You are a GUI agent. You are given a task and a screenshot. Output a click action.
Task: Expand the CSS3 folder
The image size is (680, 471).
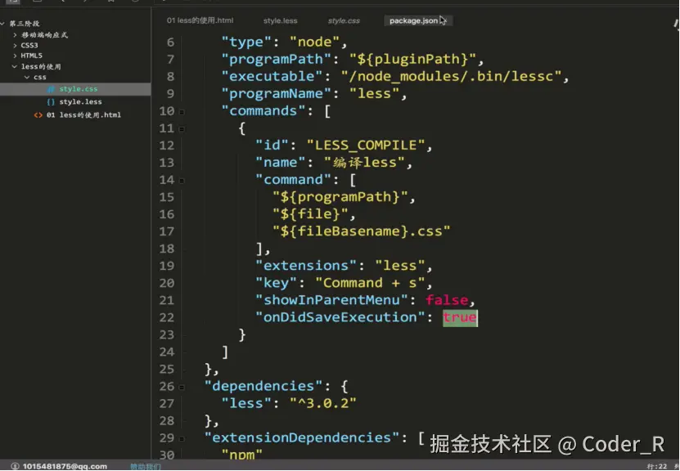pos(16,45)
